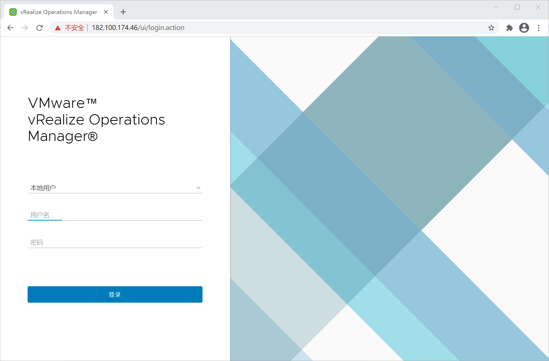
Task: Click the 不安全 security label
Action: tap(74, 28)
